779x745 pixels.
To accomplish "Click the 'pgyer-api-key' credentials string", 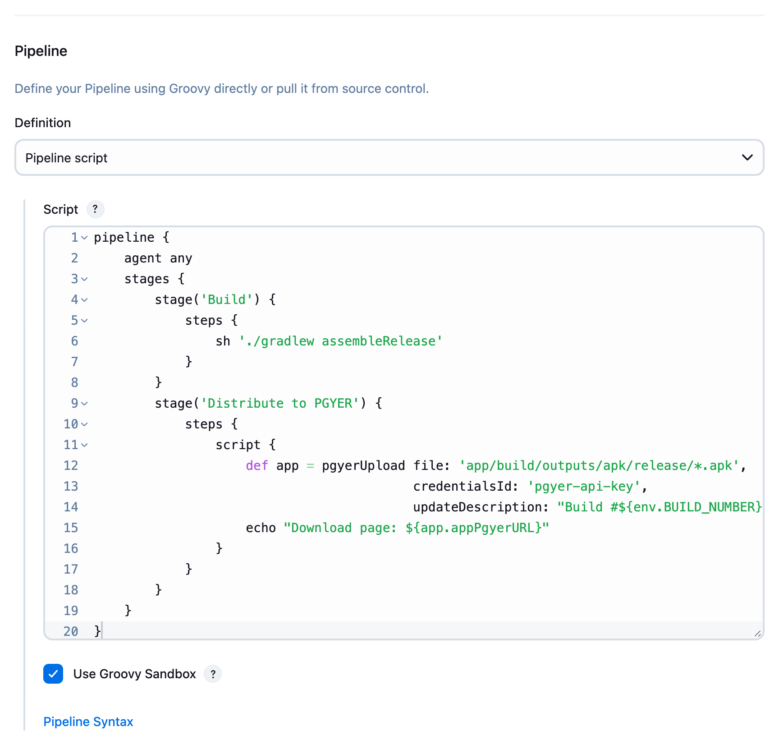I will click(x=584, y=487).
